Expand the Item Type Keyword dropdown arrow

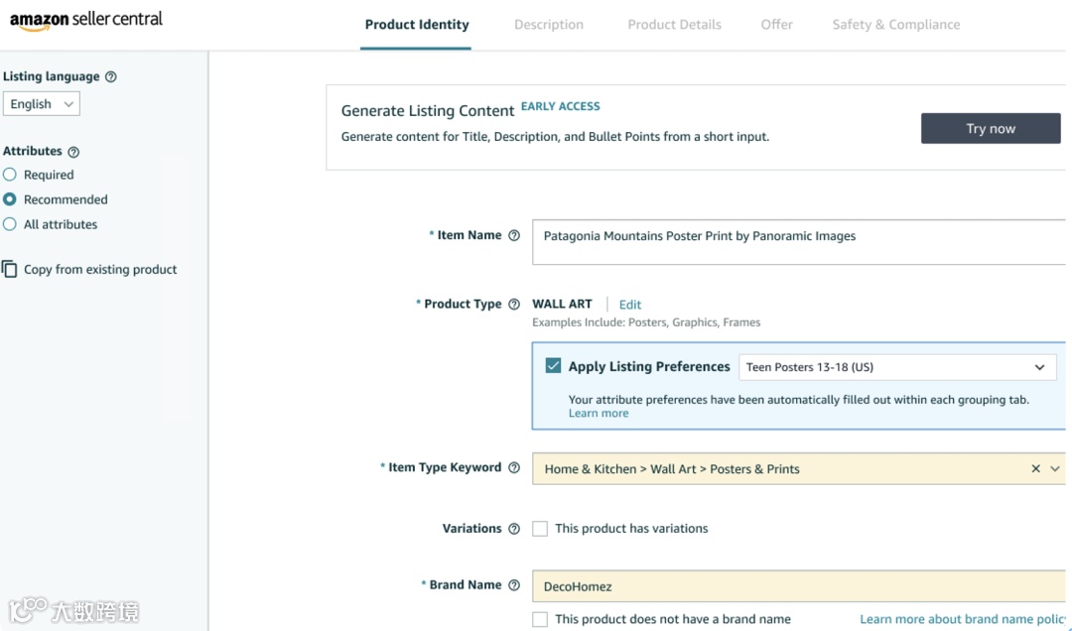(x=1054, y=469)
